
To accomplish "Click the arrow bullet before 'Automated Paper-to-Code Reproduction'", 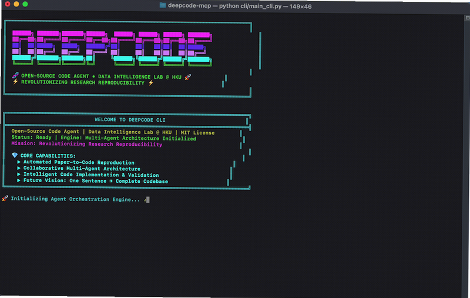I will point(19,162).
